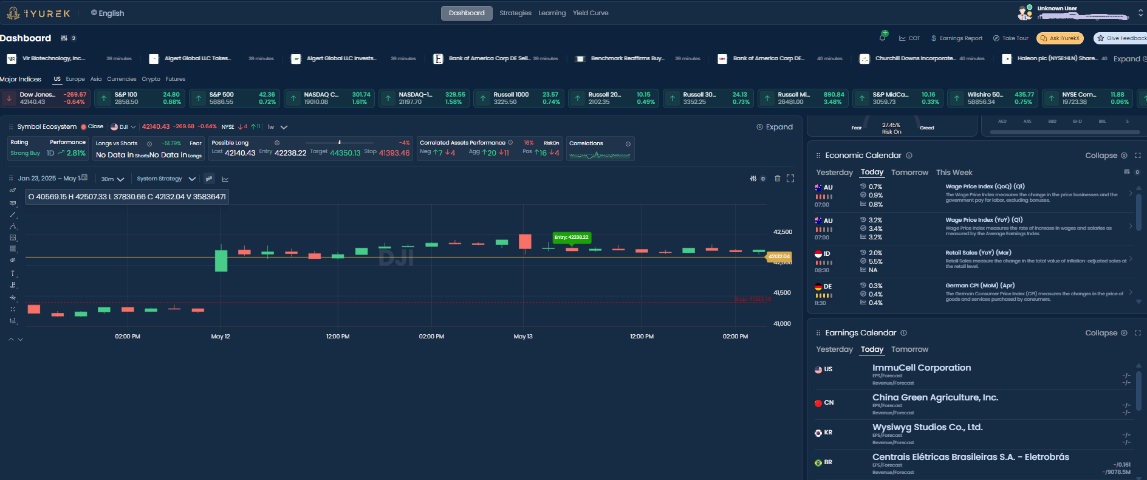This screenshot has width=1147, height=480.
Task: Show info for Correlations card
Action: (628, 144)
